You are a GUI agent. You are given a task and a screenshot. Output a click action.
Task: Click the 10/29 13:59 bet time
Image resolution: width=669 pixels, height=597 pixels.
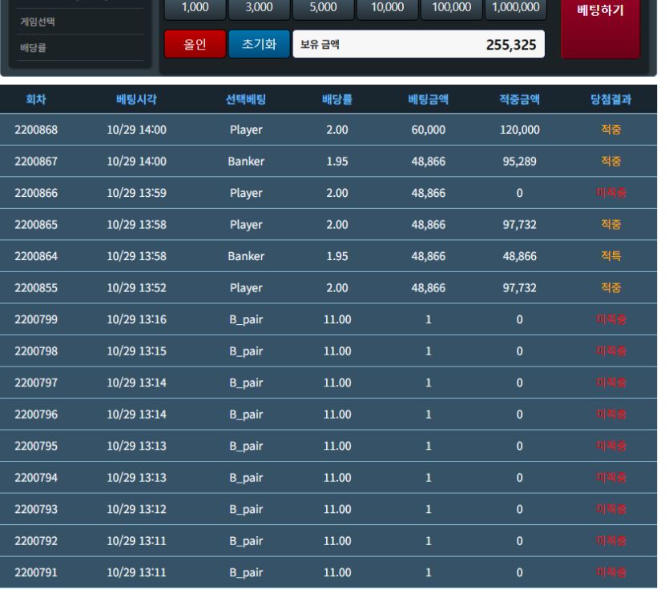[136, 193]
